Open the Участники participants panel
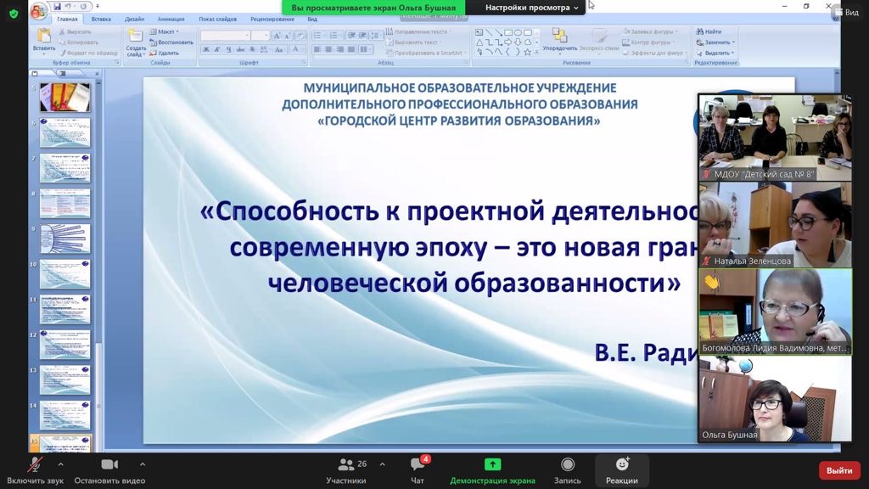Screen dimensions: 869x489 [346, 471]
